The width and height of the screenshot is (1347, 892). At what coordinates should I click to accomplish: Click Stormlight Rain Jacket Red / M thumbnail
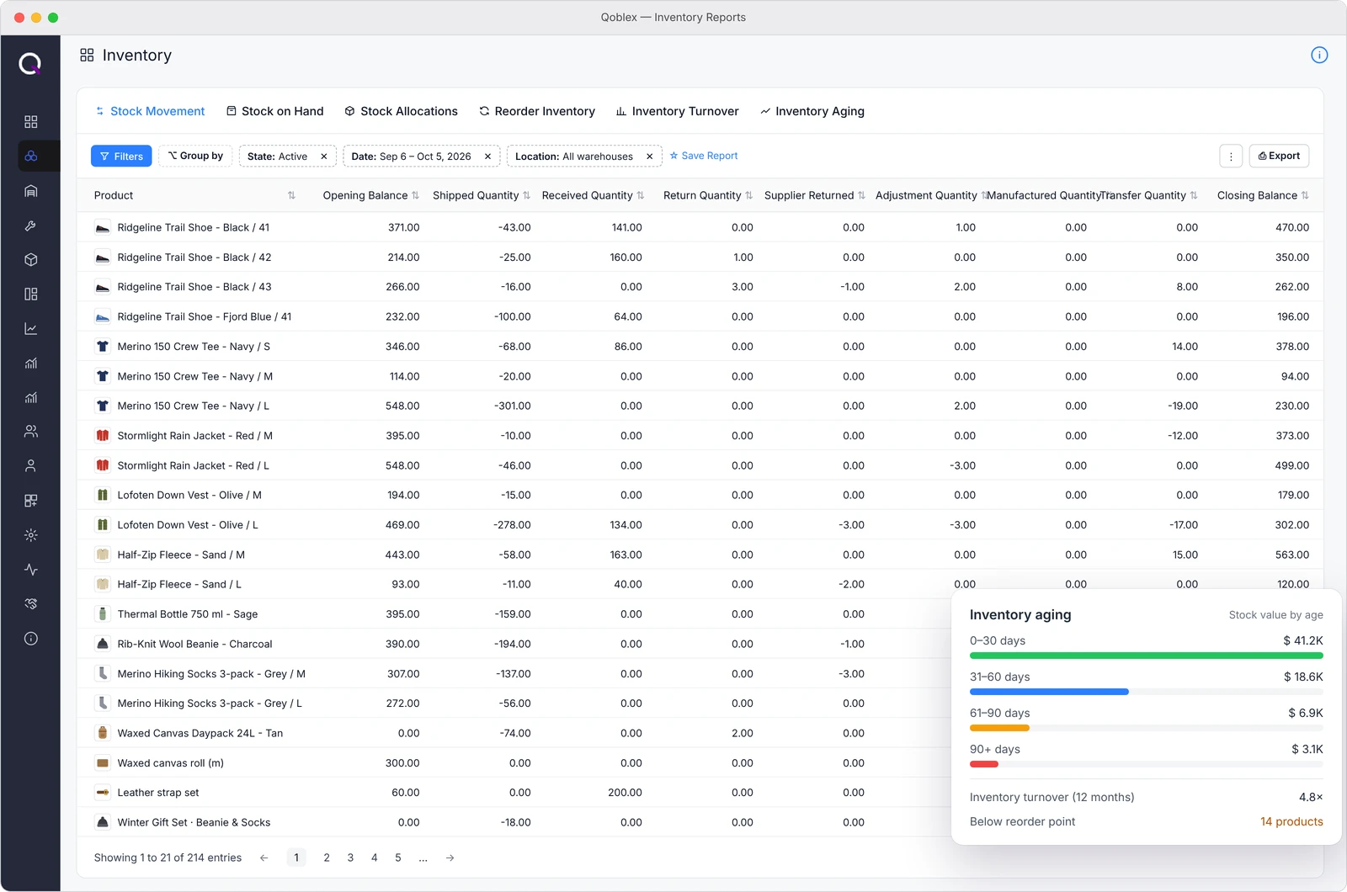click(103, 436)
